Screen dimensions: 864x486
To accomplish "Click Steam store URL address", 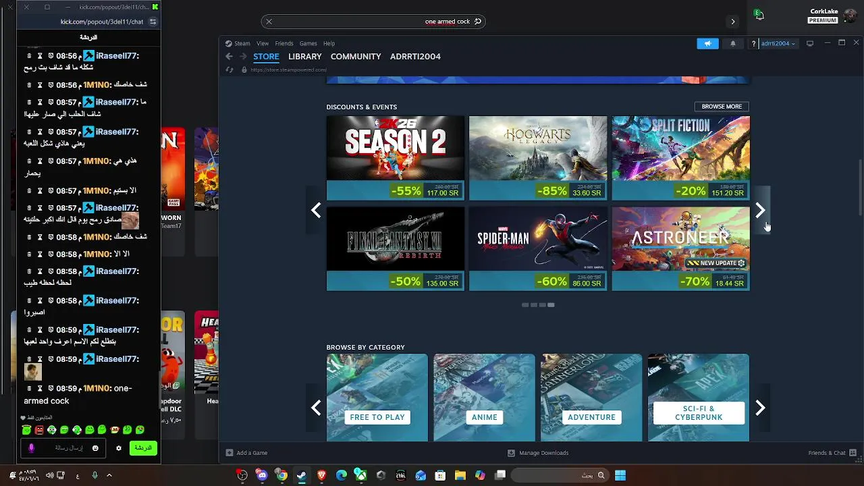I will click(288, 70).
